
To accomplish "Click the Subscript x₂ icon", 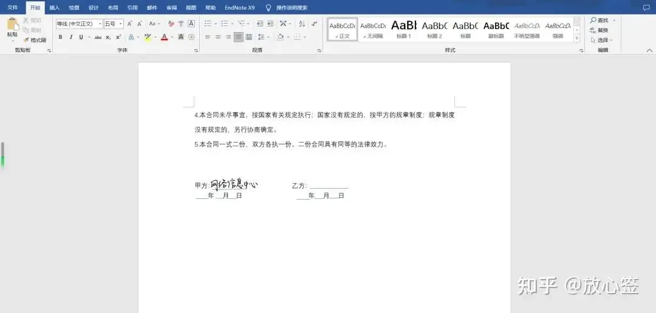I will (108, 37).
